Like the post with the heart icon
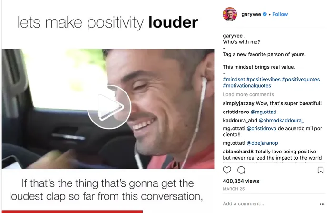The height and width of the screenshot is (213, 333). (x=227, y=170)
